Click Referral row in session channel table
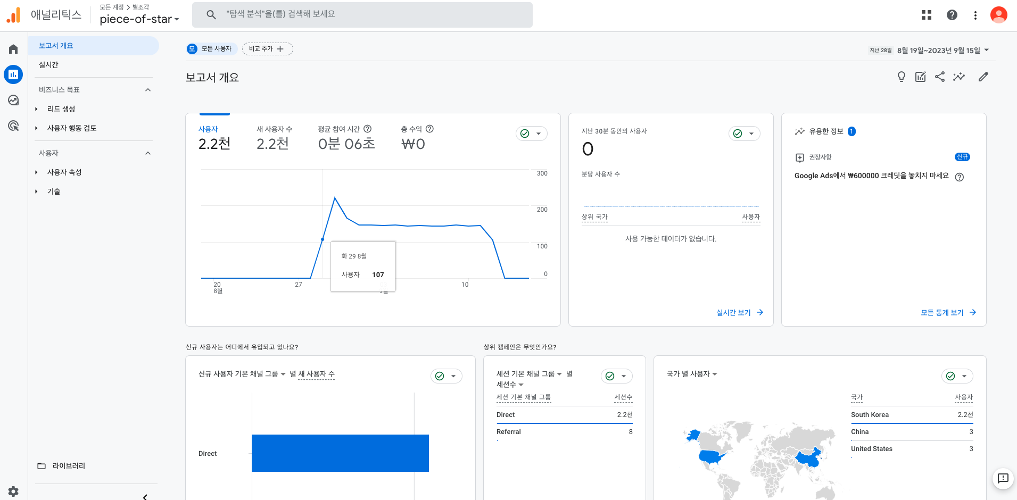Screen dimensions: 1017x500 tap(564, 432)
